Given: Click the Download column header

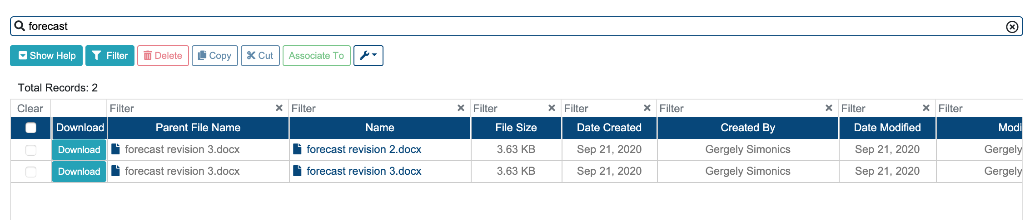Looking at the screenshot, I should (x=80, y=128).
